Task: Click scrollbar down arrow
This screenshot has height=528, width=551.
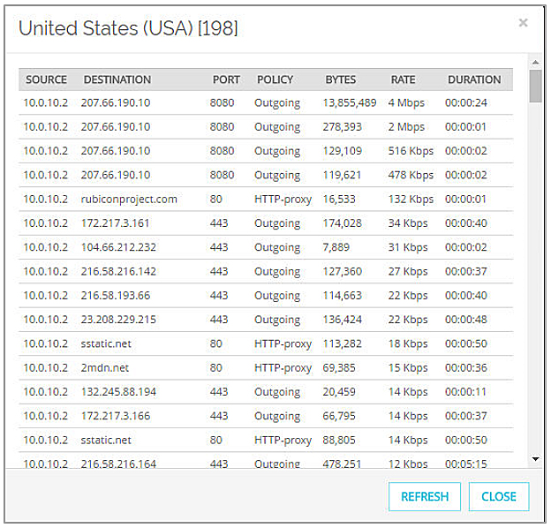Action: pos(534,459)
